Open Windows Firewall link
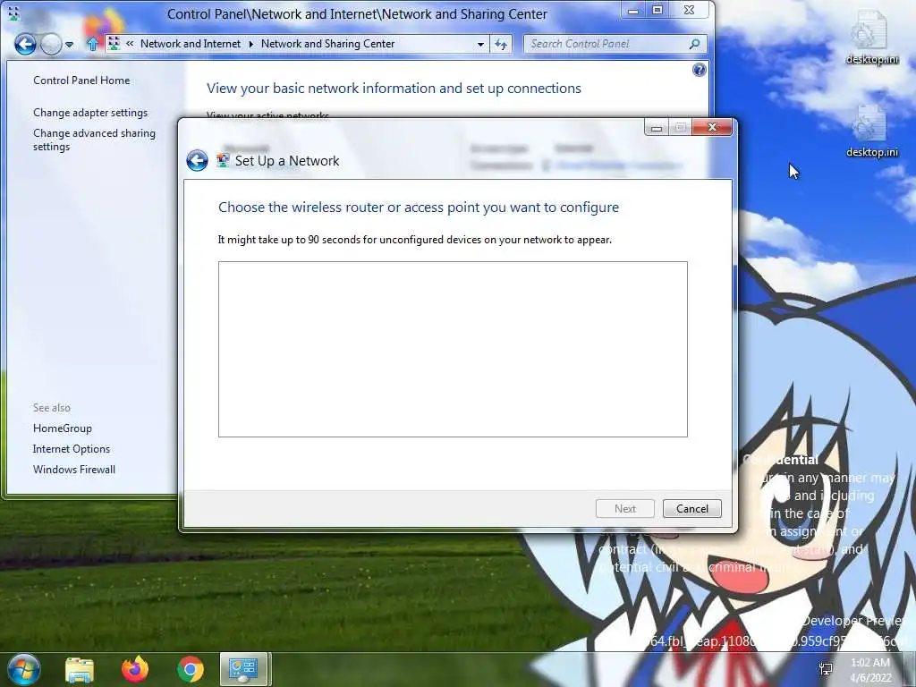 tap(74, 469)
